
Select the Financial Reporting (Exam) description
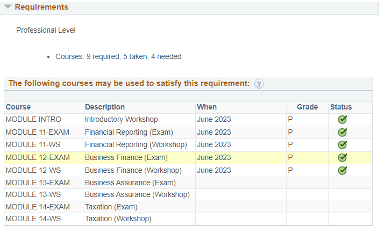tap(129, 132)
